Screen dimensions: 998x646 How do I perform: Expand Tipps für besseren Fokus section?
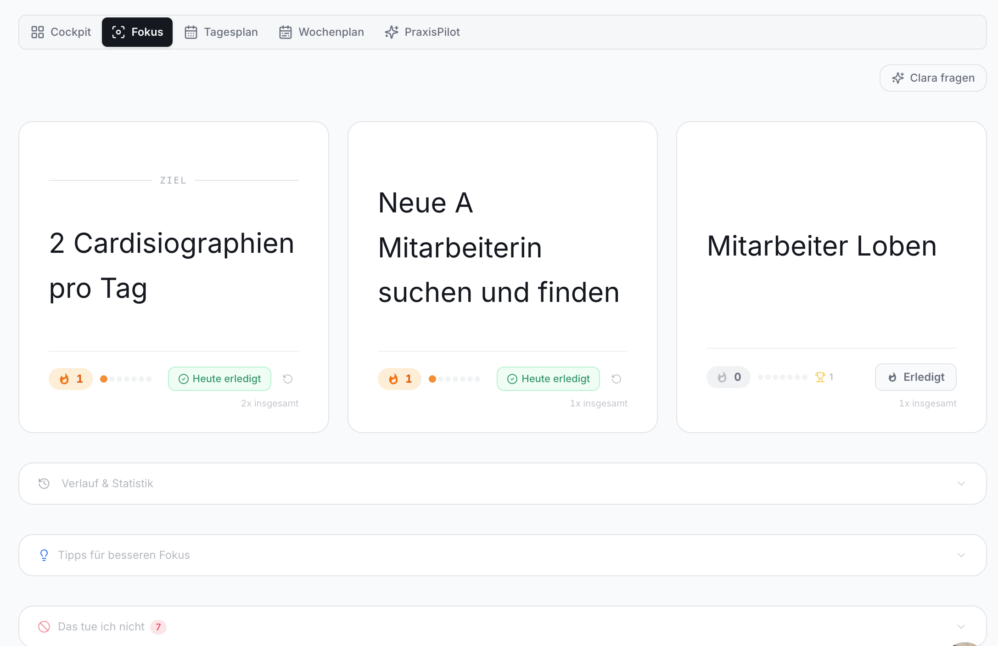502,555
